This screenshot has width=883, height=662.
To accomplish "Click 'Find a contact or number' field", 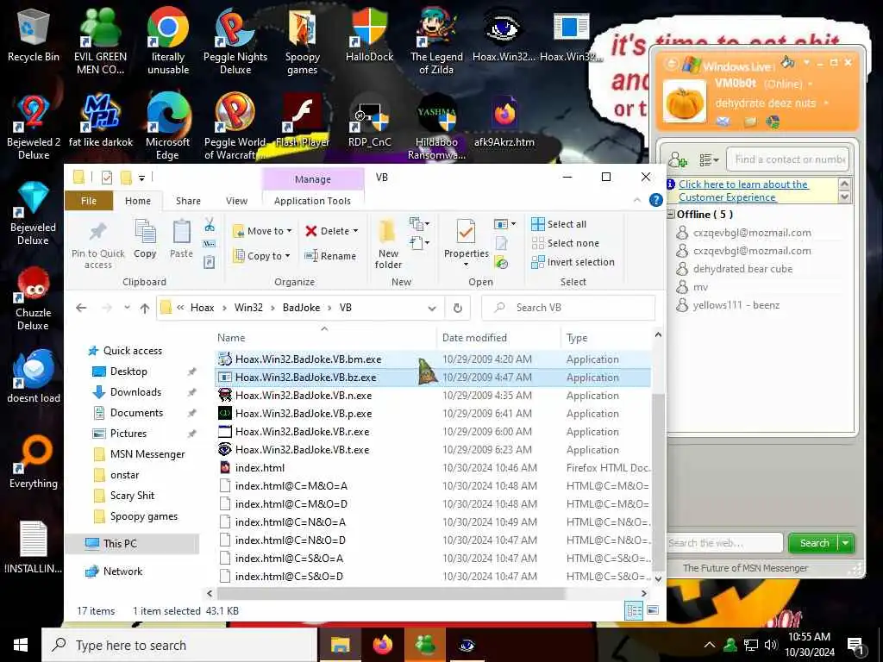I will (x=787, y=159).
